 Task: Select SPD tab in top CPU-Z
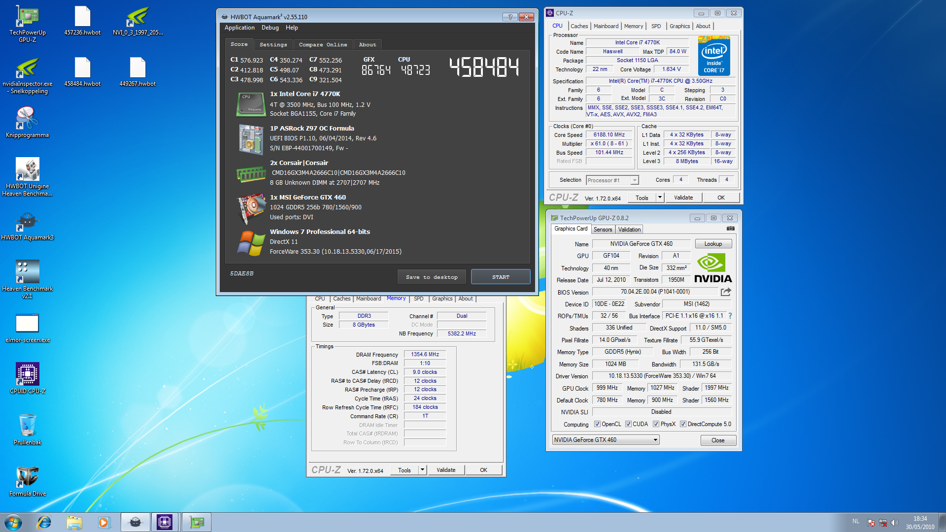pos(656,26)
